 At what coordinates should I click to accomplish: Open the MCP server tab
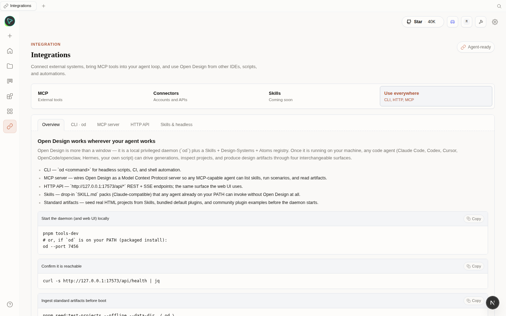point(108,125)
